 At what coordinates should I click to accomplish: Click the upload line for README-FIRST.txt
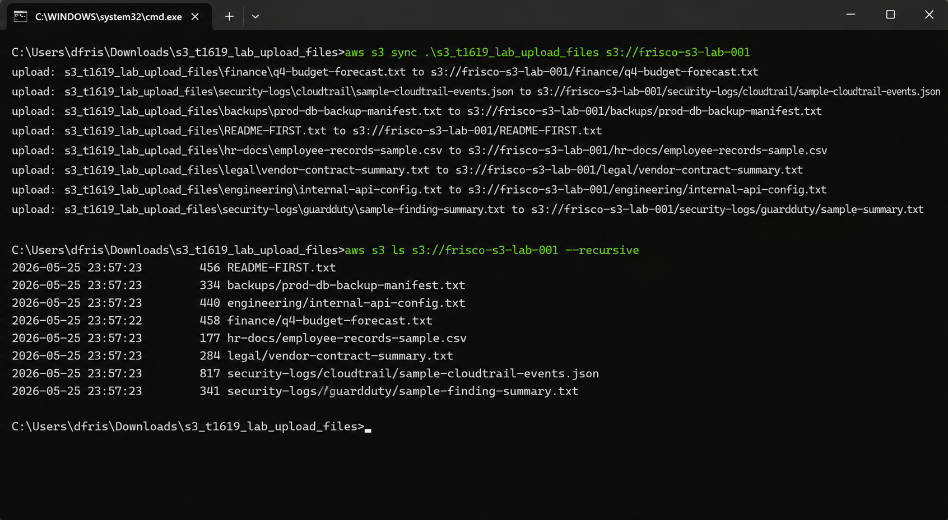[307, 131]
